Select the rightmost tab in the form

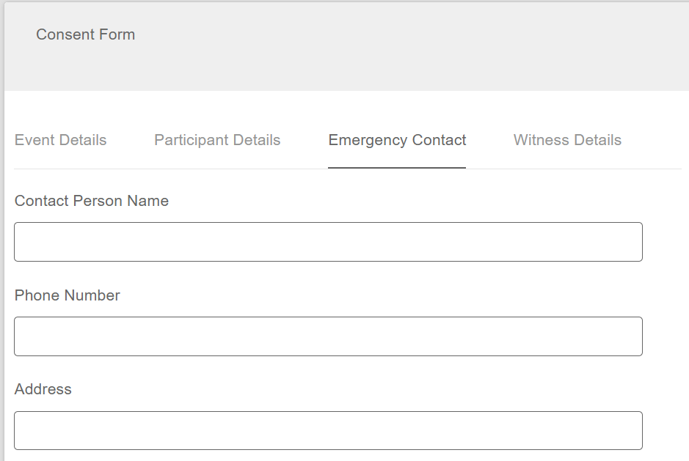pos(567,140)
